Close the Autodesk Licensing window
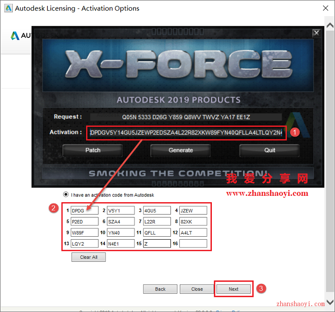Image resolution: width=335 pixels, height=312 pixels. pyautogui.click(x=325, y=8)
